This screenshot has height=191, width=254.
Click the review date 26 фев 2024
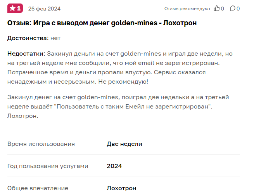click(44, 9)
